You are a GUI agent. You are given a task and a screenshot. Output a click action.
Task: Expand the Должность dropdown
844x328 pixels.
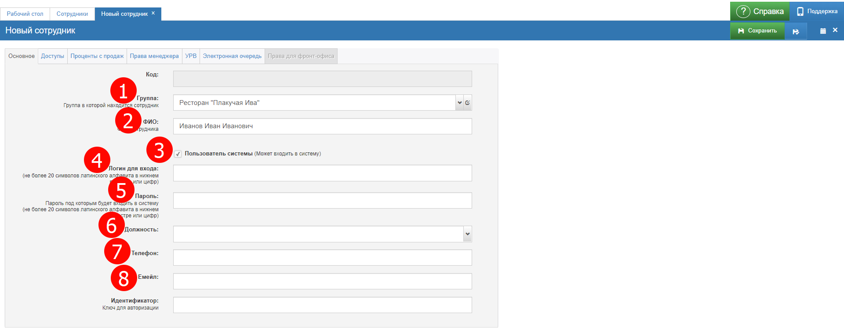click(x=467, y=234)
